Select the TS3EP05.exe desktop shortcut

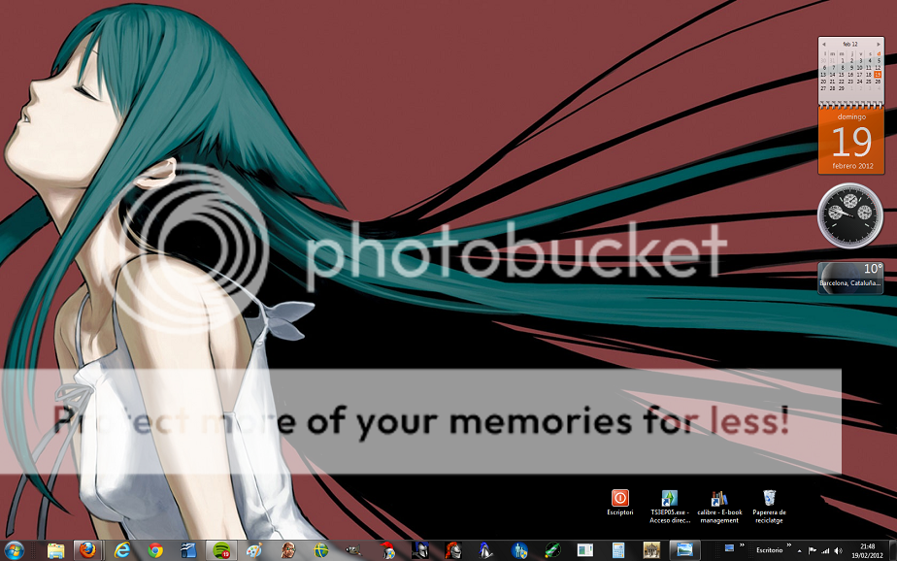pos(669,499)
